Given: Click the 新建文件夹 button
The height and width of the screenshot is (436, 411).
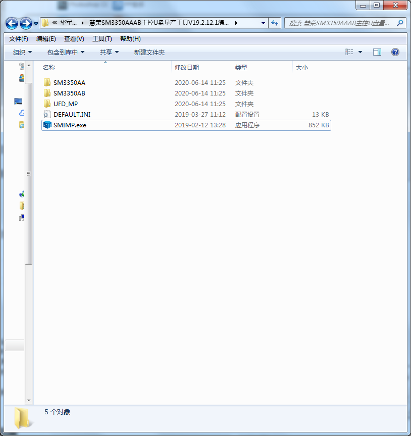Looking at the screenshot, I should (x=149, y=52).
